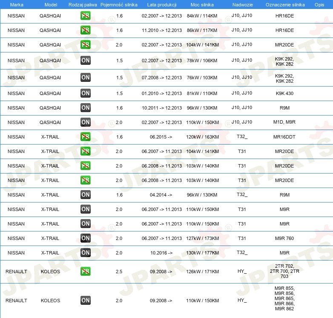Click the Moc silnika column header
The width and height of the screenshot is (333, 318).
[x=202, y=5]
